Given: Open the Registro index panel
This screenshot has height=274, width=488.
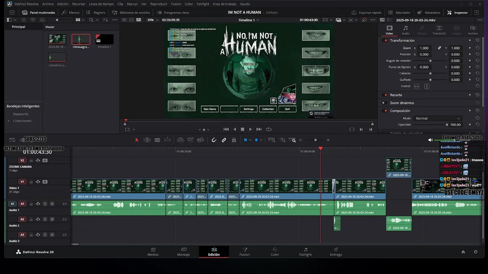Looking at the screenshot, I should pyautogui.click(x=96, y=13).
